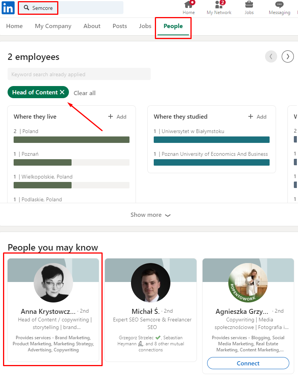Open the My Network icon
298x376 pixels.
[x=219, y=8]
